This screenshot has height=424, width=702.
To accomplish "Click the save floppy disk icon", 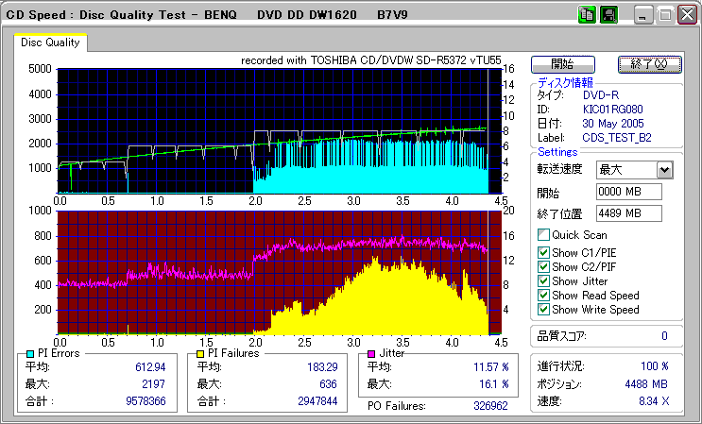I will pos(608,15).
